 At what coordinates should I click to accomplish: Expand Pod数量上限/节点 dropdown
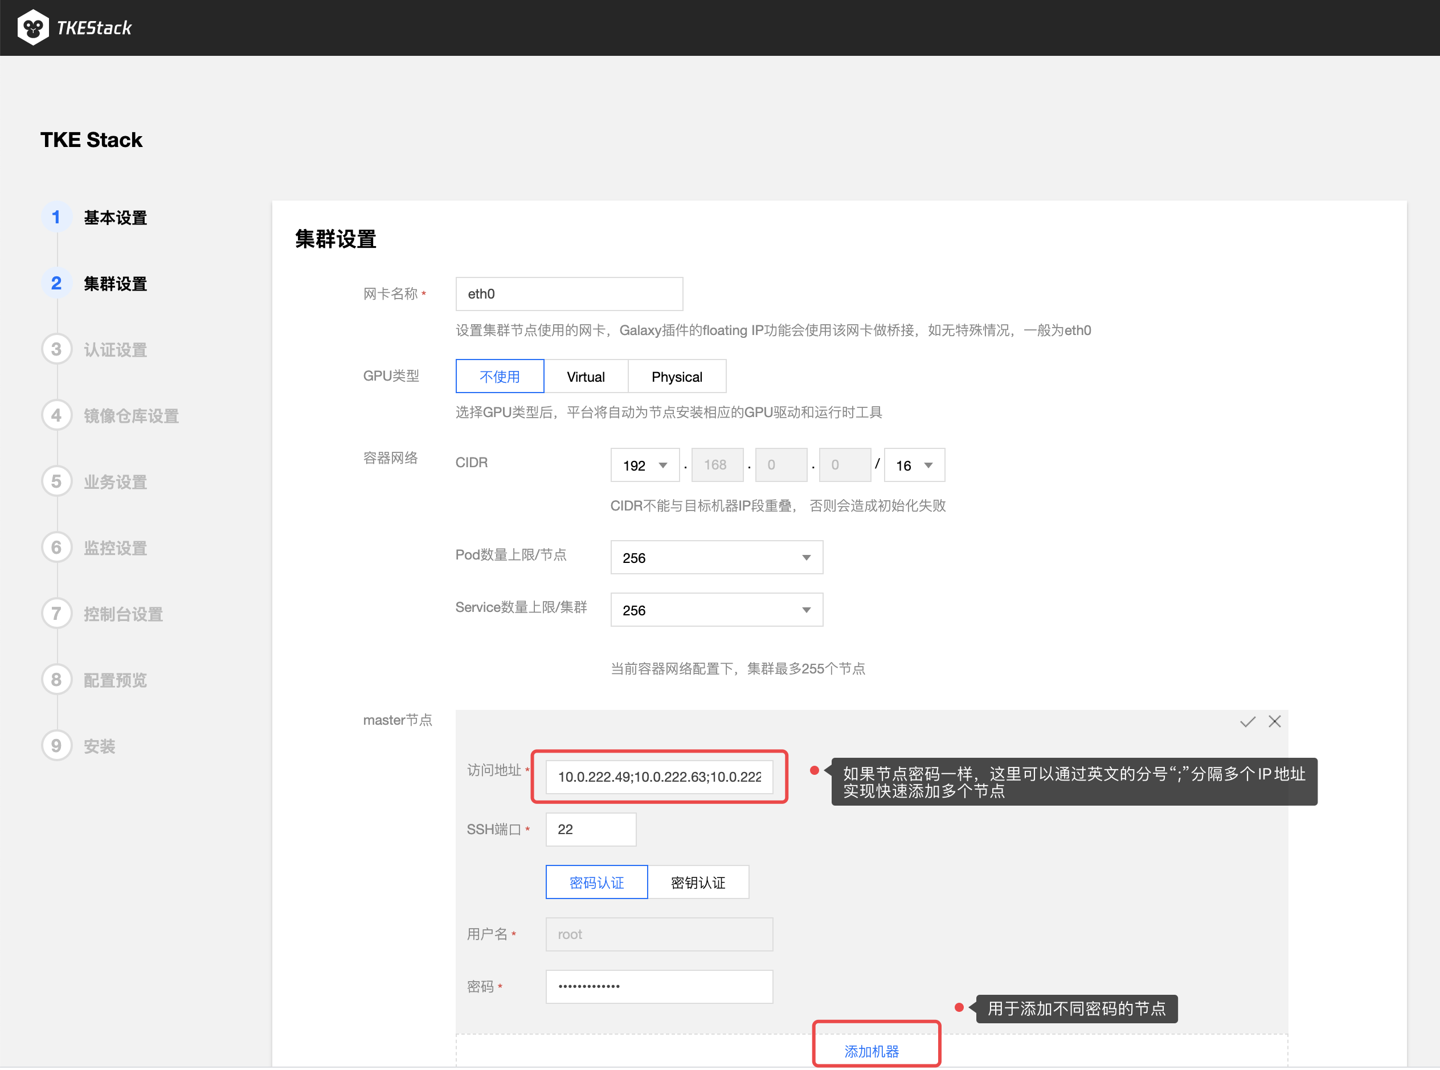pos(716,558)
